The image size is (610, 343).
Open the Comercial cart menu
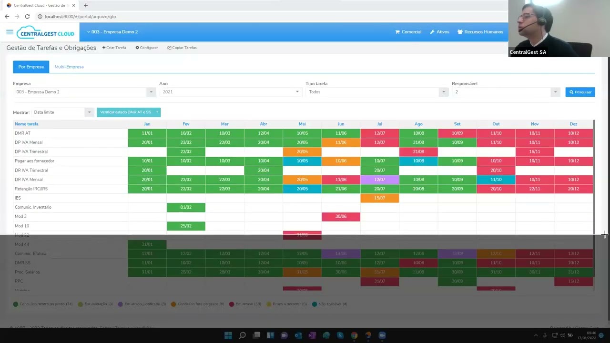pos(408,32)
